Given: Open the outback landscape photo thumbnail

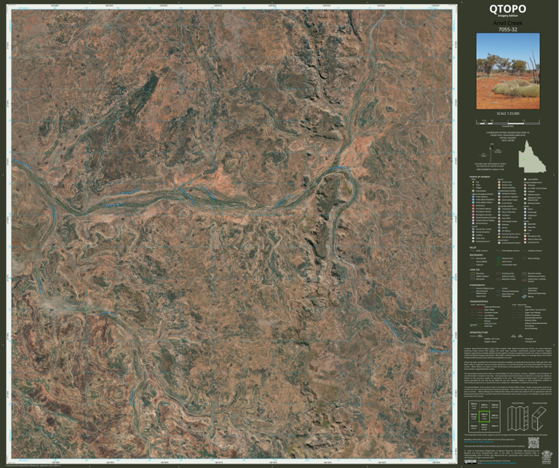Looking at the screenshot, I should tap(508, 71).
